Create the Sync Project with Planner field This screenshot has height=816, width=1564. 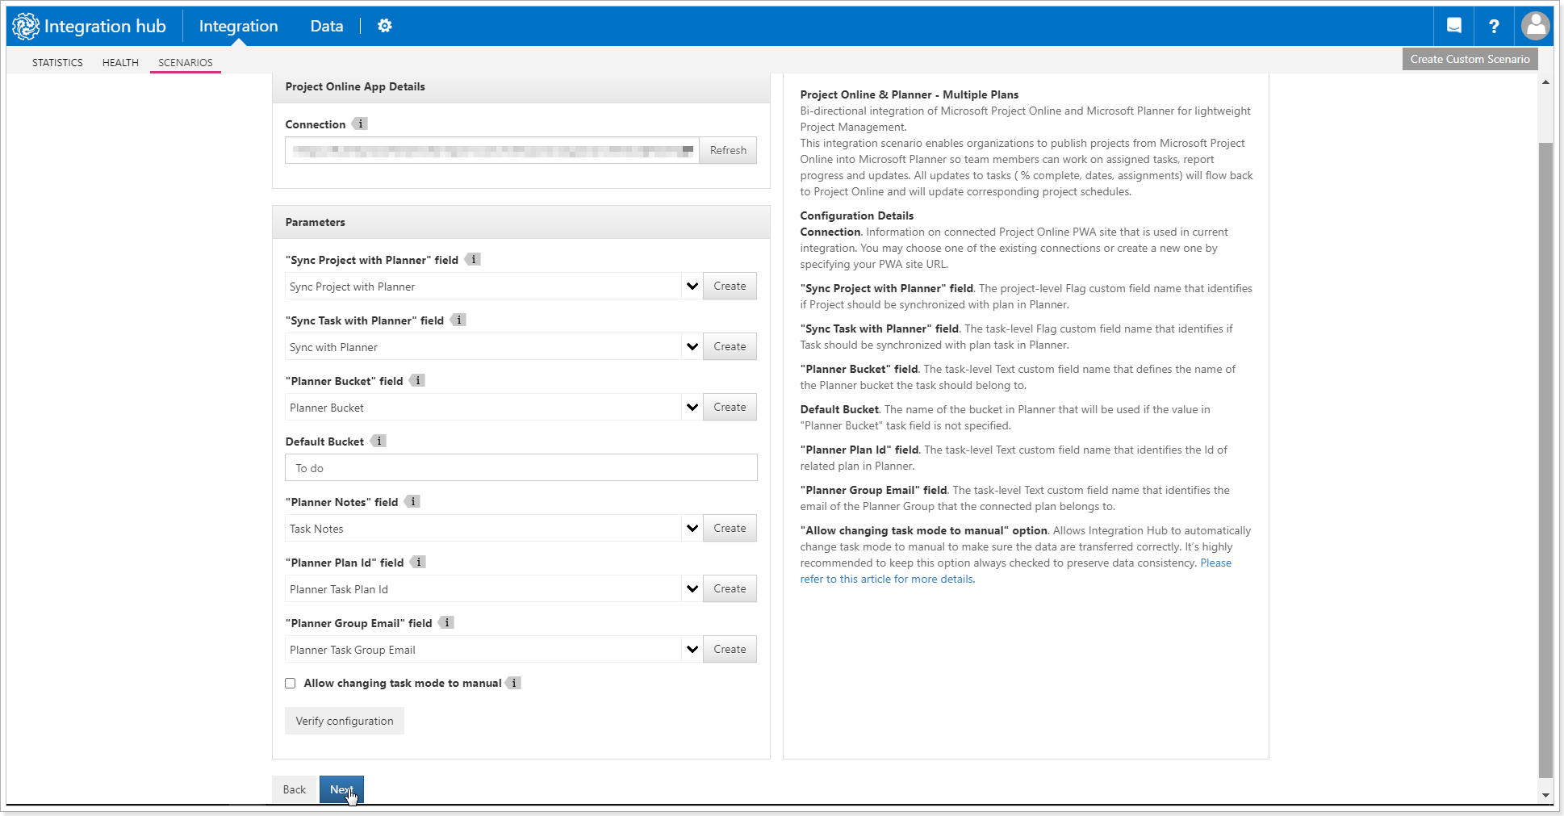tap(730, 286)
